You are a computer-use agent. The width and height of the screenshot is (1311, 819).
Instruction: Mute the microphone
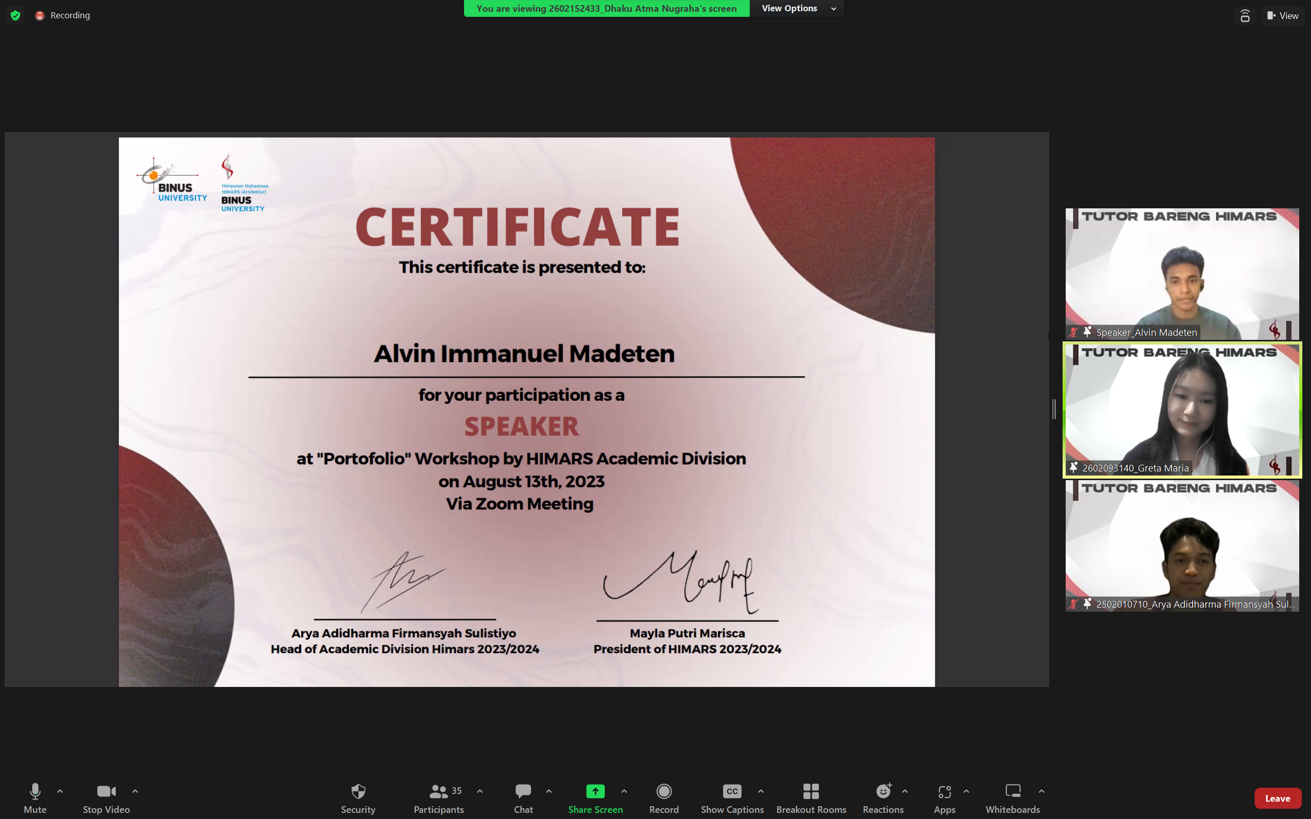[x=35, y=798]
